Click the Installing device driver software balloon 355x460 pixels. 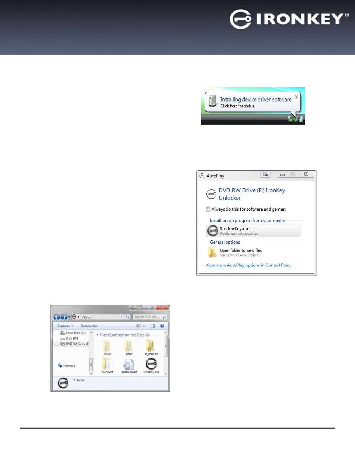coord(253,102)
